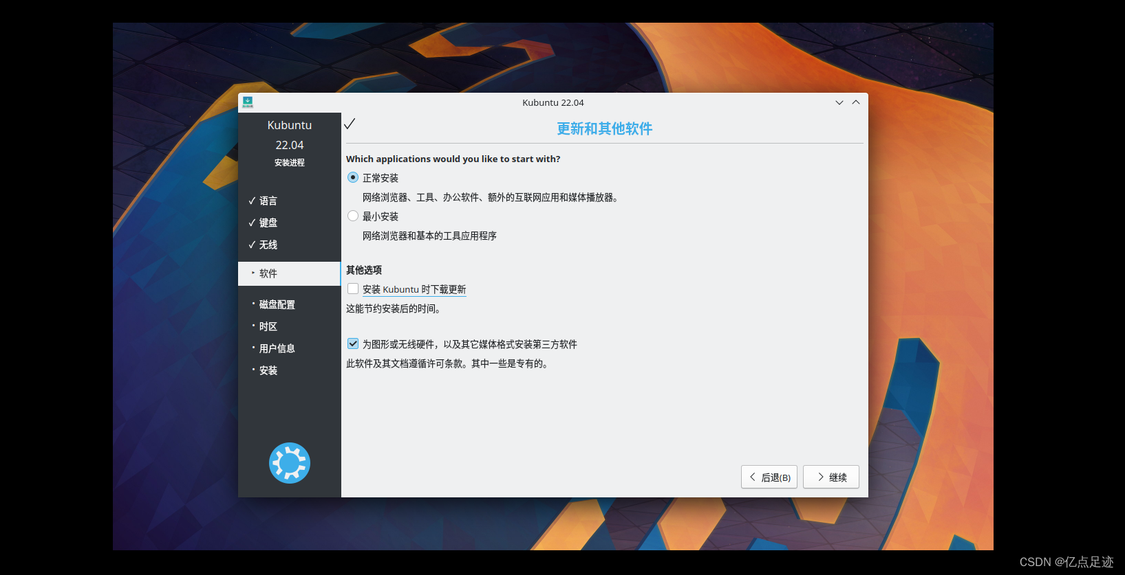Image resolution: width=1125 pixels, height=575 pixels.
Task: Click the down chevron in the title bar
Action: coord(839,102)
